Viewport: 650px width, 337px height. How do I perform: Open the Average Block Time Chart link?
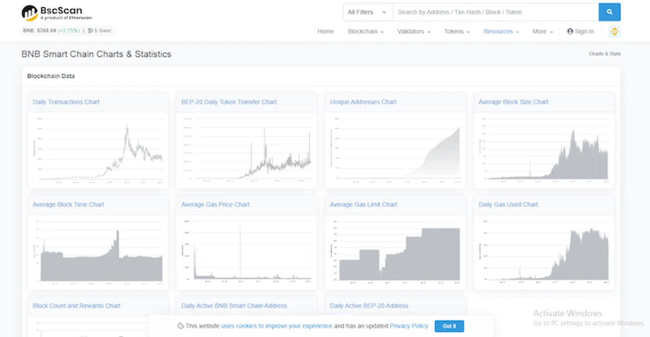[68, 204]
